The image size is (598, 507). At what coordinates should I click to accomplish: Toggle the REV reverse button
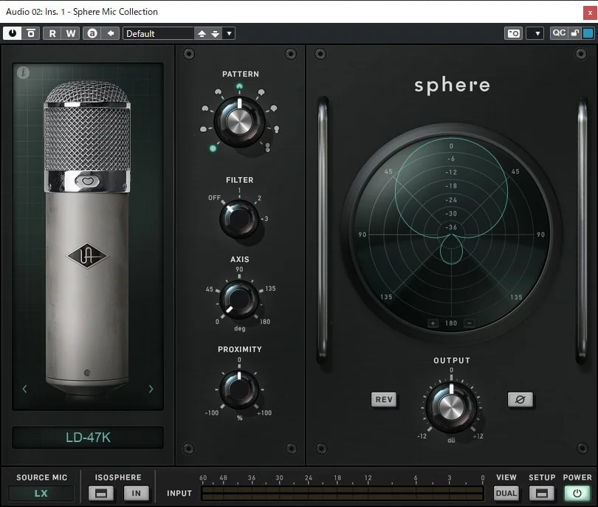[x=384, y=399]
